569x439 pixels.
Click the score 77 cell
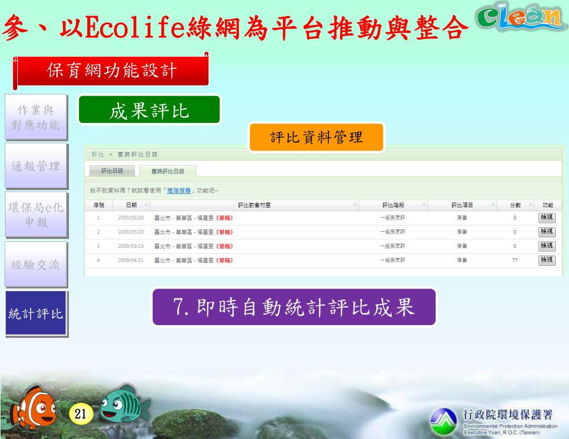515,260
